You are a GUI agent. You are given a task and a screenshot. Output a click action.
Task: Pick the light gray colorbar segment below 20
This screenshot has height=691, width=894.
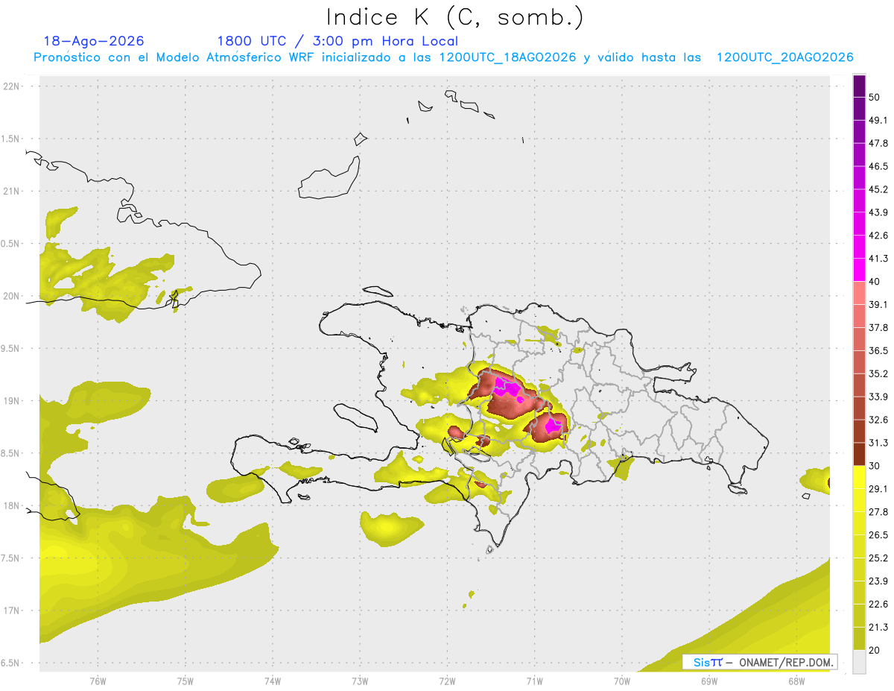click(860, 662)
